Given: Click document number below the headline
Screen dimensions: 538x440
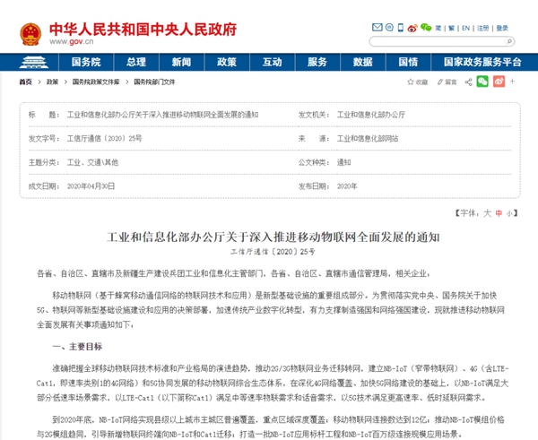Looking at the screenshot, I should 273,252.
